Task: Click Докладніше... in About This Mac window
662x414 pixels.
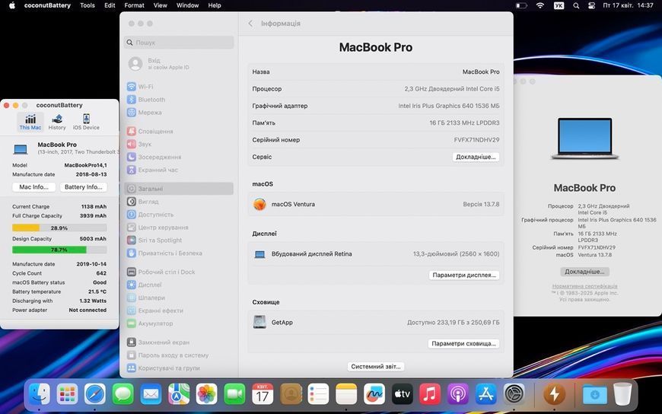Action: (584, 272)
